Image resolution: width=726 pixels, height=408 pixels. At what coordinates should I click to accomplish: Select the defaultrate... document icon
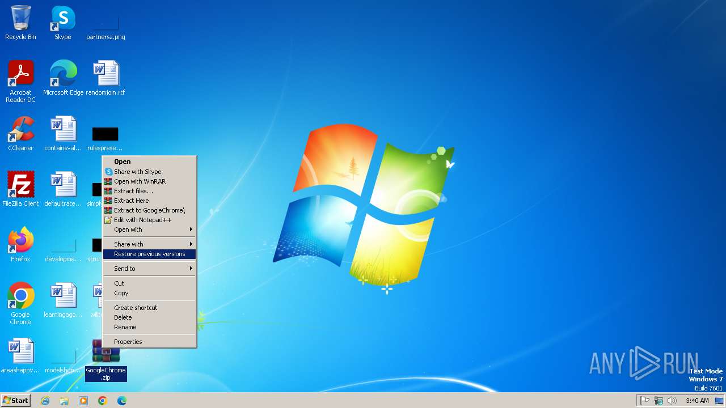(x=63, y=189)
